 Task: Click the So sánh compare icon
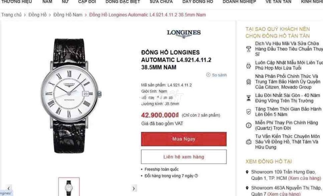[x=208, y=75]
